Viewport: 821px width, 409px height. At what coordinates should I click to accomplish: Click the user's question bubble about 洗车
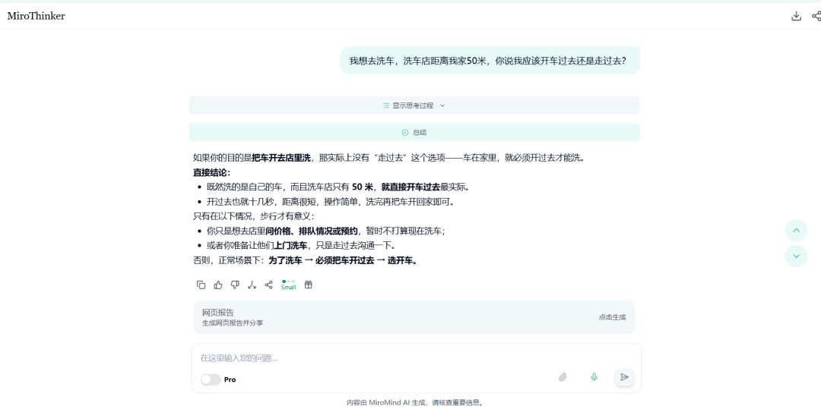pos(490,61)
